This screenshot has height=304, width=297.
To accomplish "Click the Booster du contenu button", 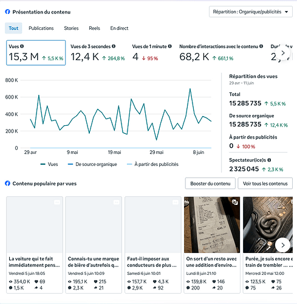I will tap(210, 184).
